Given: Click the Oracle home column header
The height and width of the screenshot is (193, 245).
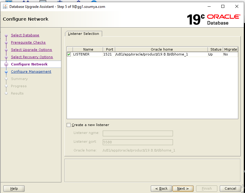Looking at the screenshot, I should 162,49.
